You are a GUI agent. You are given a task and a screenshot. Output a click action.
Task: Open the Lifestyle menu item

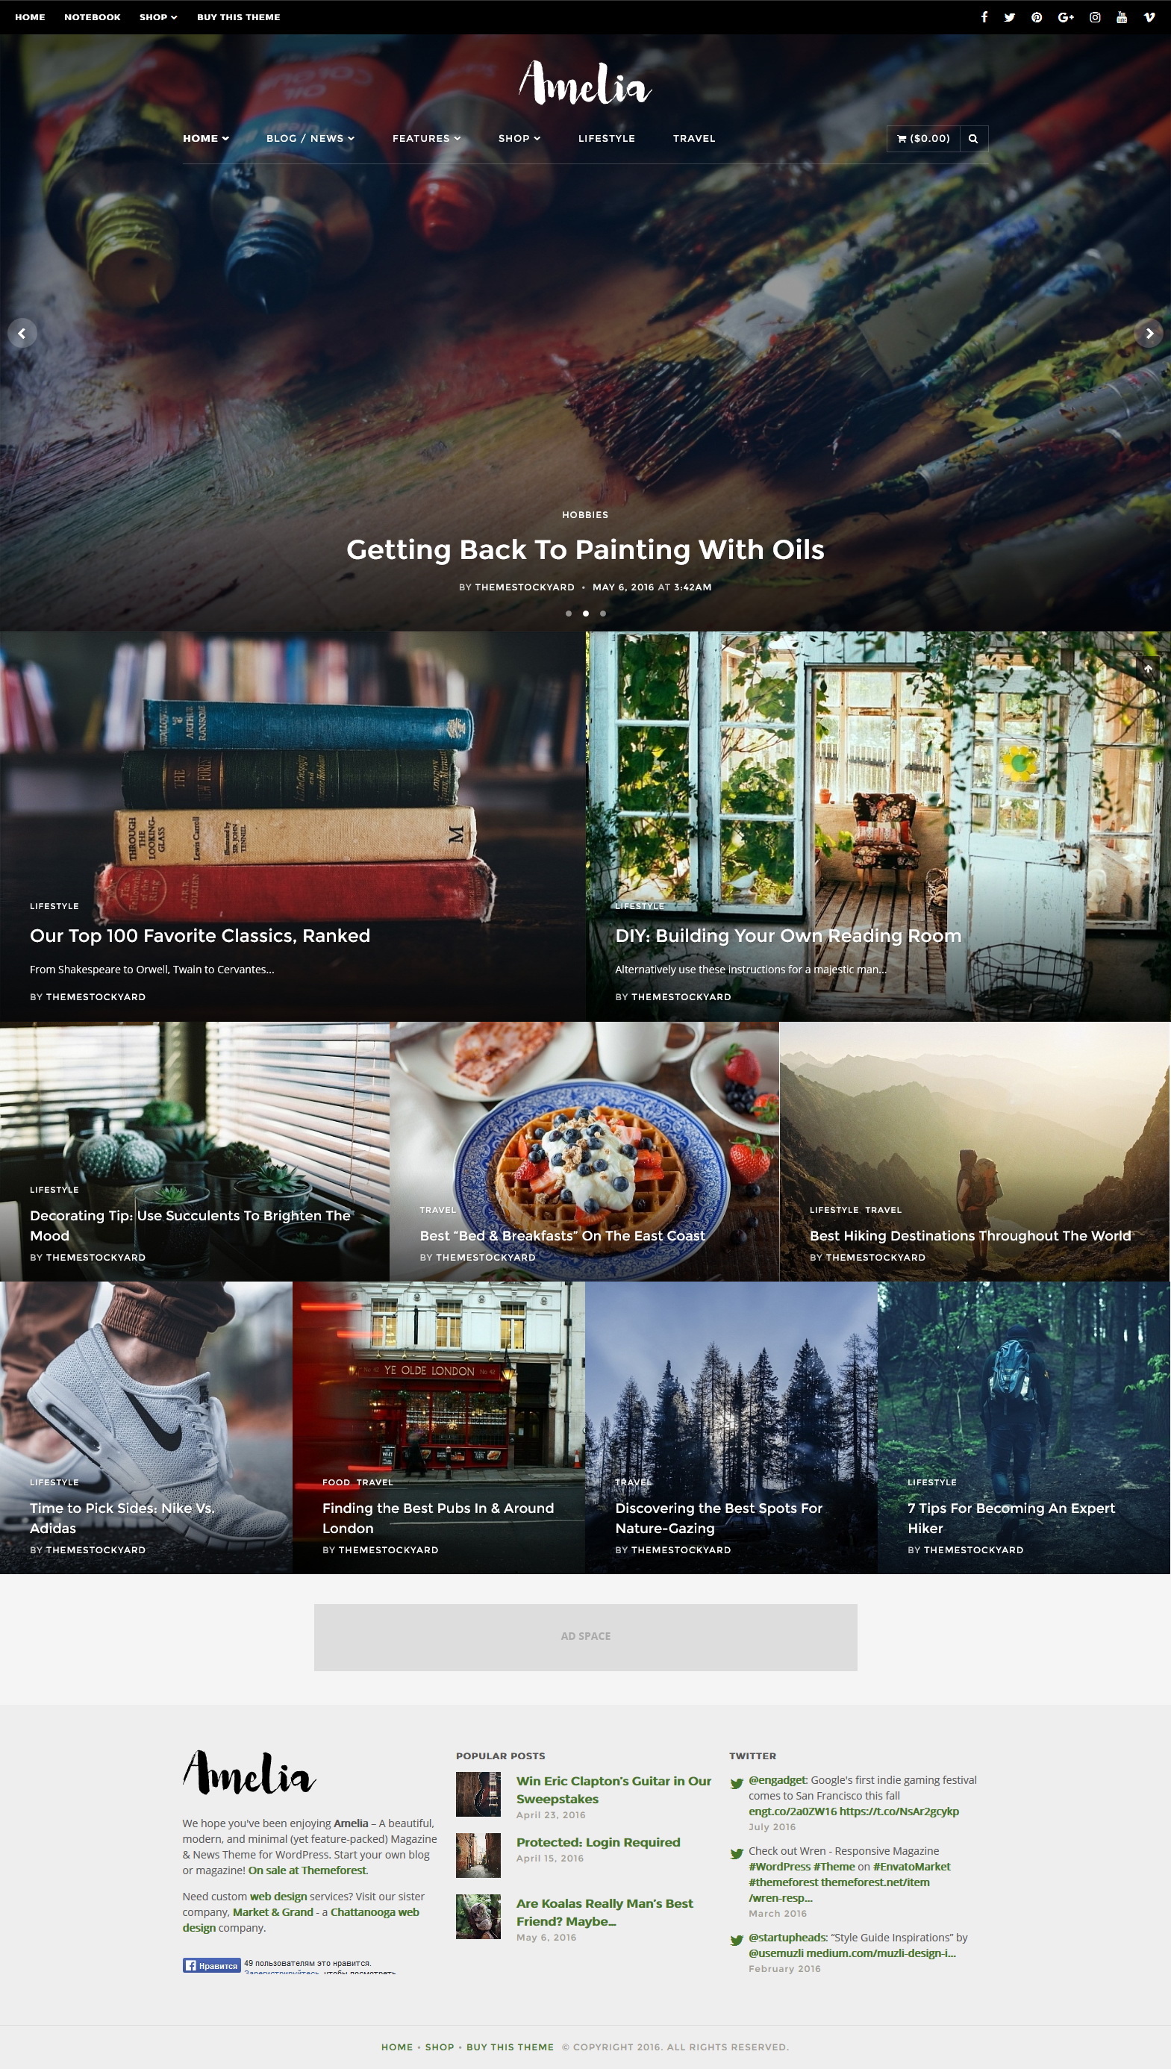(607, 138)
